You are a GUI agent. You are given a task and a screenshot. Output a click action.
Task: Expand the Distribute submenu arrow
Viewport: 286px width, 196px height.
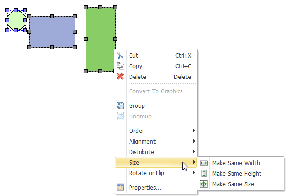coord(194,152)
